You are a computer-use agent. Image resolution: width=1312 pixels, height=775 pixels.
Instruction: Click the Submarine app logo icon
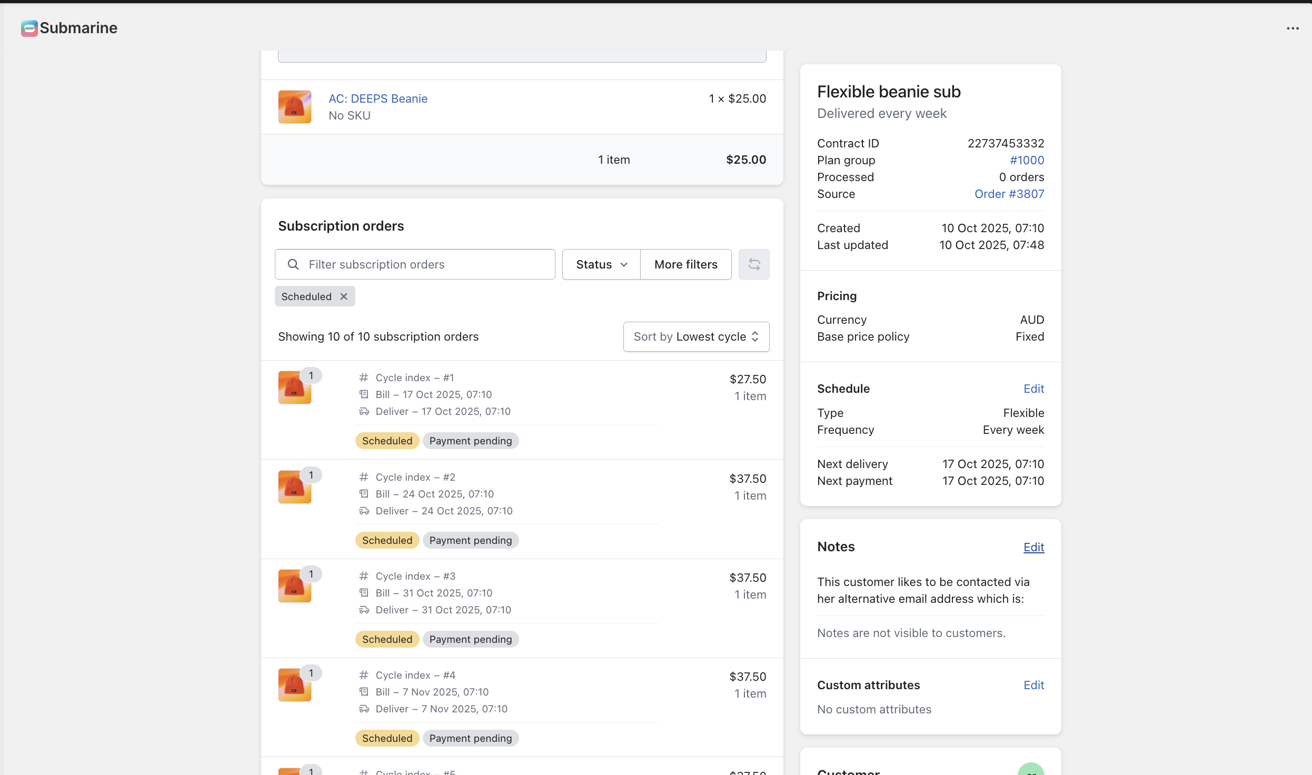click(x=29, y=28)
